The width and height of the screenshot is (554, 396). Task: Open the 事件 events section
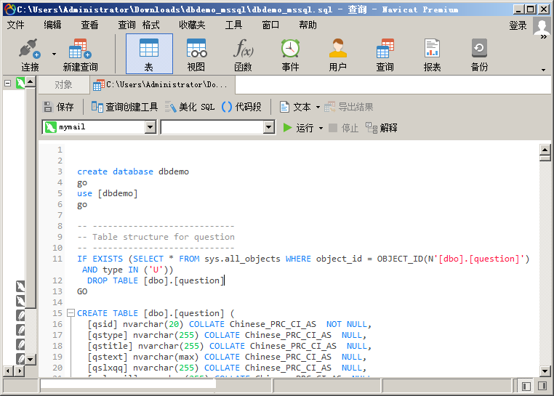[x=290, y=54]
